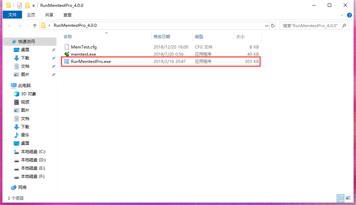The width and height of the screenshot is (356, 205).
Task: Select the MemTest.cfg file name
Action: (x=84, y=47)
